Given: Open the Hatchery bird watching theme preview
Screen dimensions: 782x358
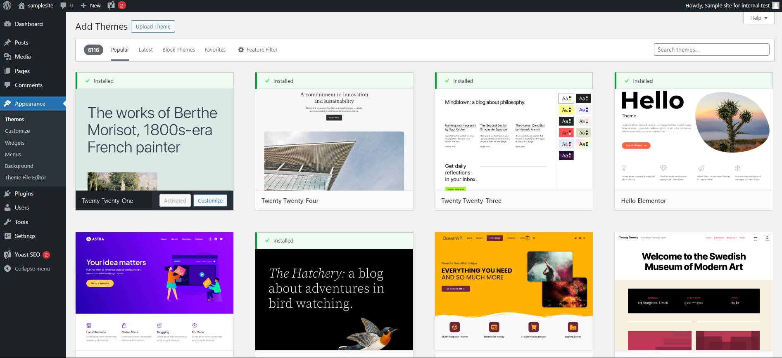Looking at the screenshot, I should pyautogui.click(x=334, y=299).
